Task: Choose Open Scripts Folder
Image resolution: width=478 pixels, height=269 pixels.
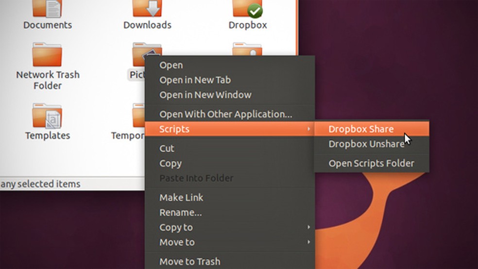Action: pos(372,163)
